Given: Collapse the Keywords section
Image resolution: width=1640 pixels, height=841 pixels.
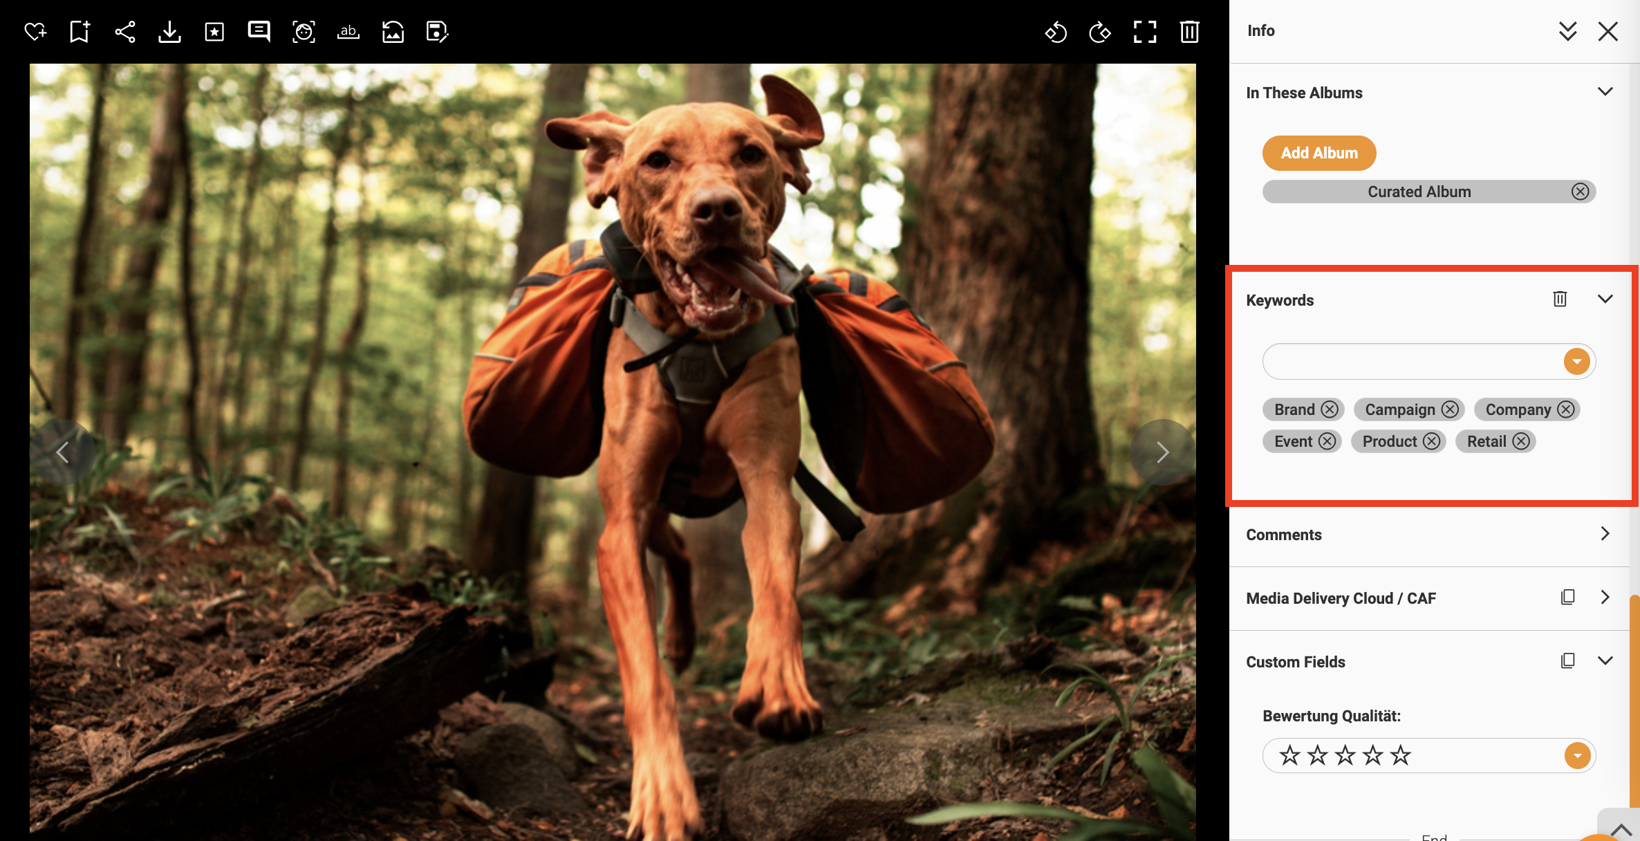Looking at the screenshot, I should (1605, 299).
